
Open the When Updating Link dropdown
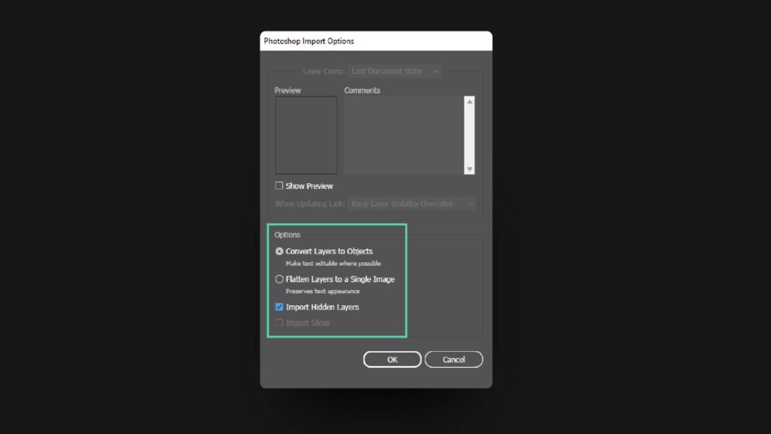412,203
